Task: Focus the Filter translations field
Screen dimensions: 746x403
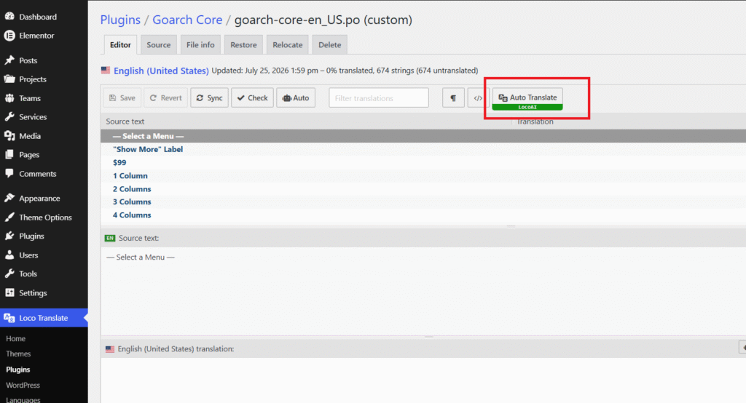Action: pos(379,98)
